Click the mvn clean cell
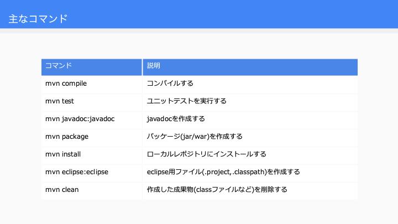This screenshot has width=398, height=224. click(92, 191)
